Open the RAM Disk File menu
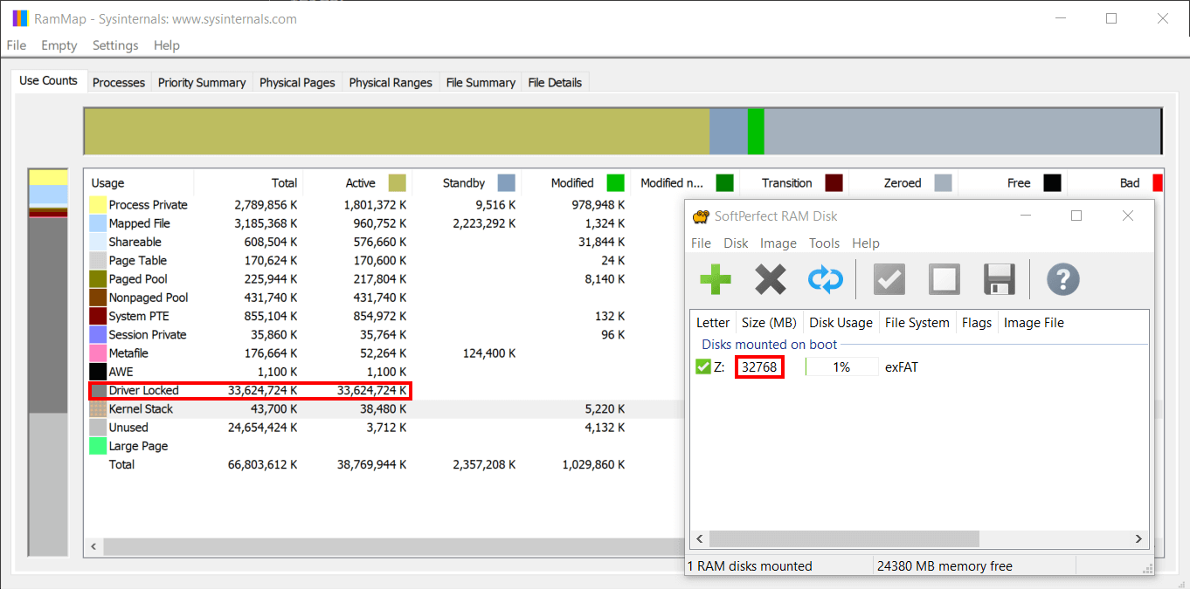Image resolution: width=1190 pixels, height=589 pixels. 702,243
